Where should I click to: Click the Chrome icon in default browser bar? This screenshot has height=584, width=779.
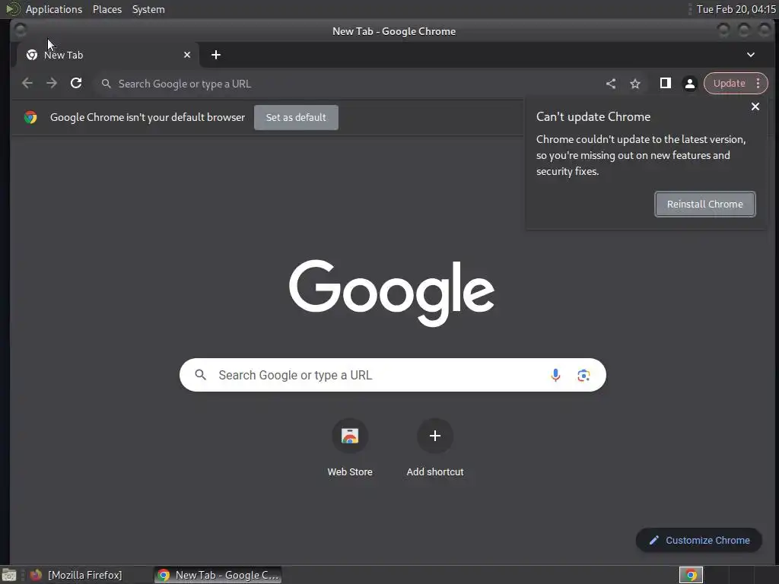[x=30, y=117]
